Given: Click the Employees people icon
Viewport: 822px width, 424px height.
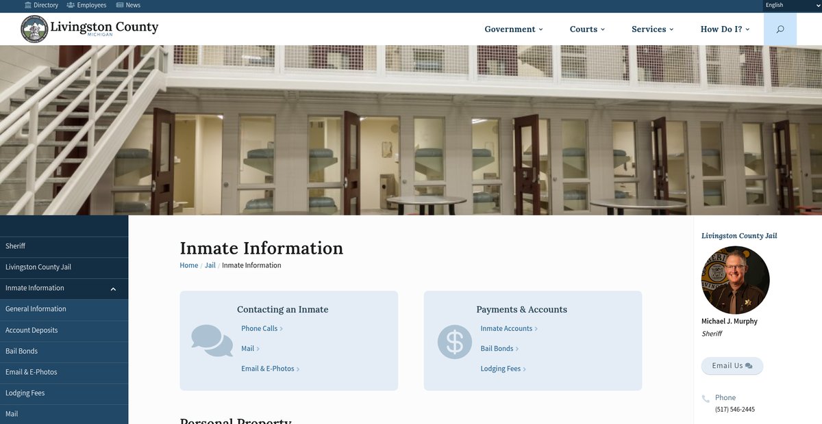Looking at the screenshot, I should (x=71, y=5).
